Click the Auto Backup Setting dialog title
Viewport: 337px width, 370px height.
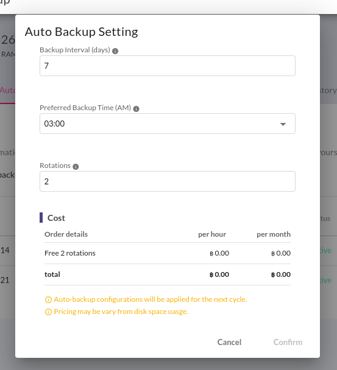click(81, 32)
